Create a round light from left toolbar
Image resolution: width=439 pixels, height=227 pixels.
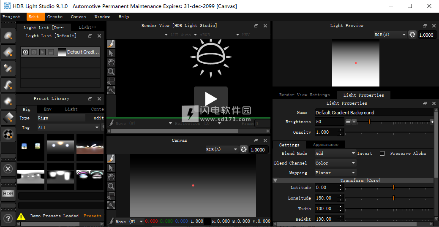click(8, 35)
